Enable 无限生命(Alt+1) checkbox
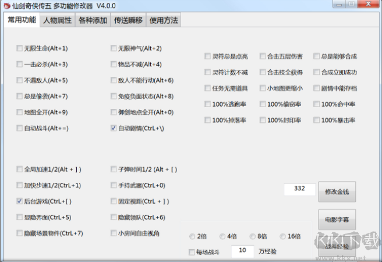382x262 pixels. [x=19, y=48]
